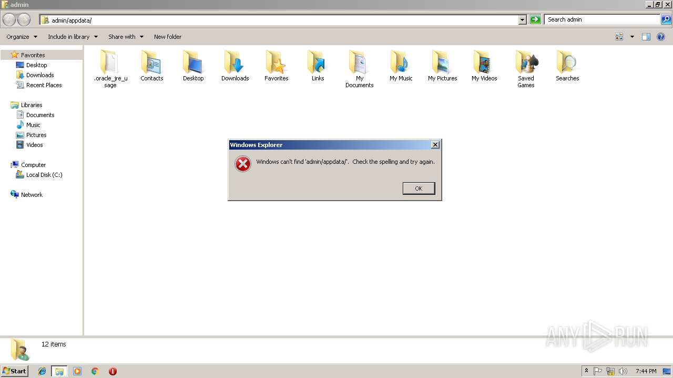Launch Internet Explorer from taskbar
The width and height of the screenshot is (673, 378).
click(x=42, y=371)
